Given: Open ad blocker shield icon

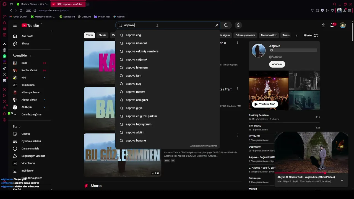Looking at the screenshot, I should click(322, 10).
